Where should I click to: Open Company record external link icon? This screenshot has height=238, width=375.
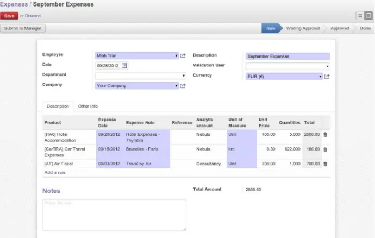coord(183,86)
